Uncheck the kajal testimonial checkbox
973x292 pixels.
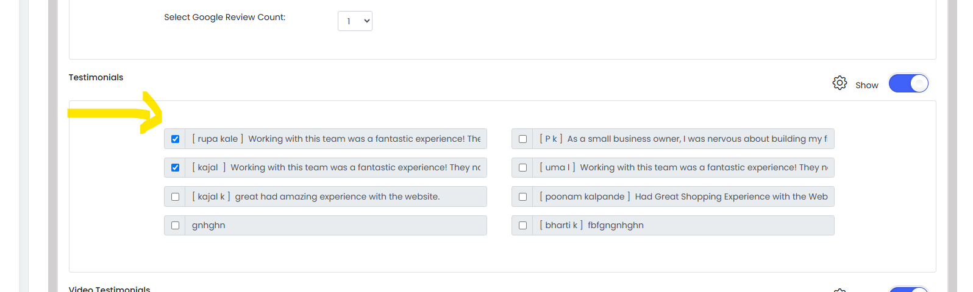175,167
